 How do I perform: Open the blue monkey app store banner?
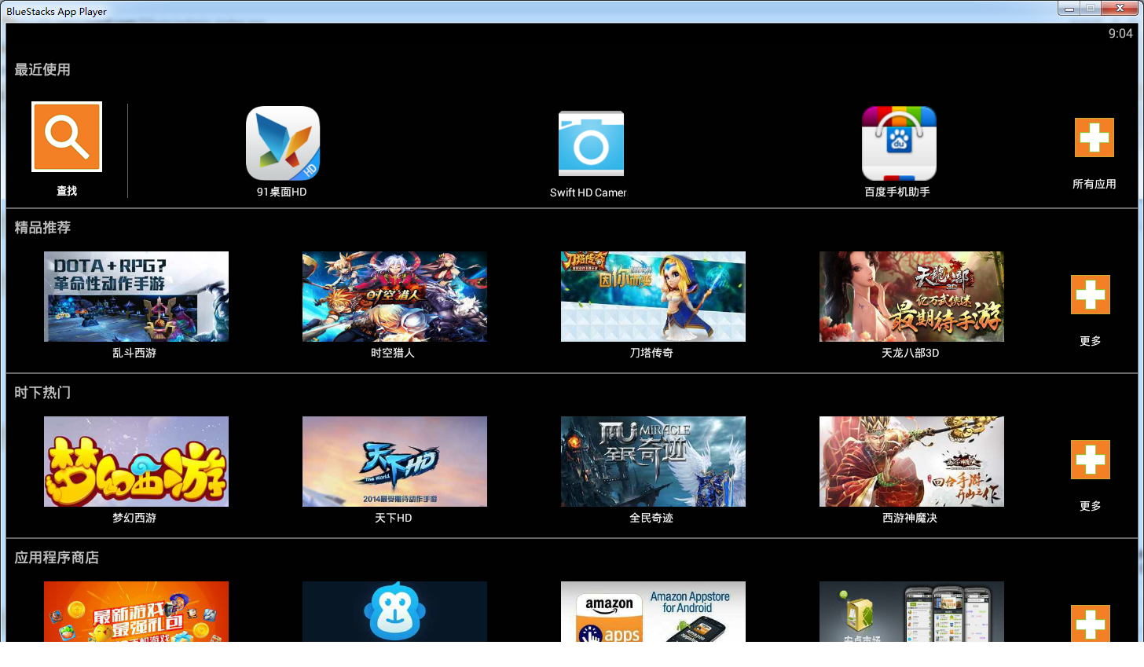coord(394,611)
